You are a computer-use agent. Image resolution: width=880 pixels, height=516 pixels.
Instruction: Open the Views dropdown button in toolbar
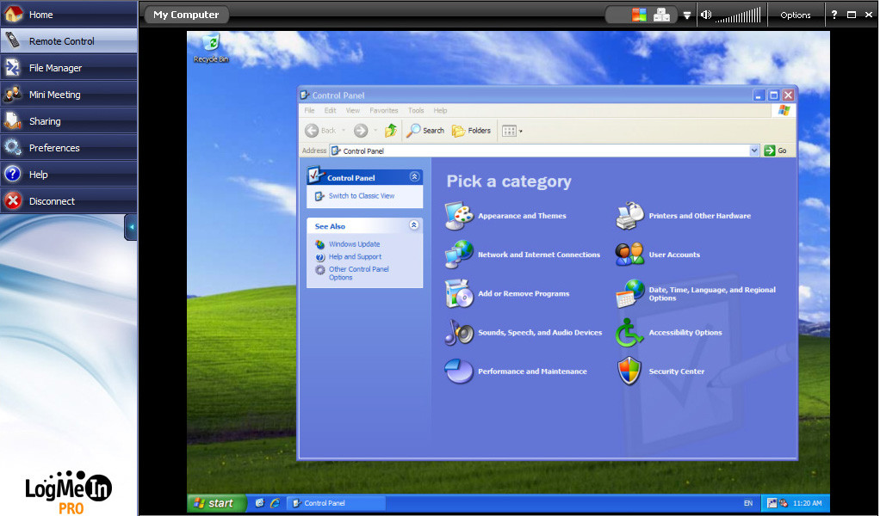[511, 131]
